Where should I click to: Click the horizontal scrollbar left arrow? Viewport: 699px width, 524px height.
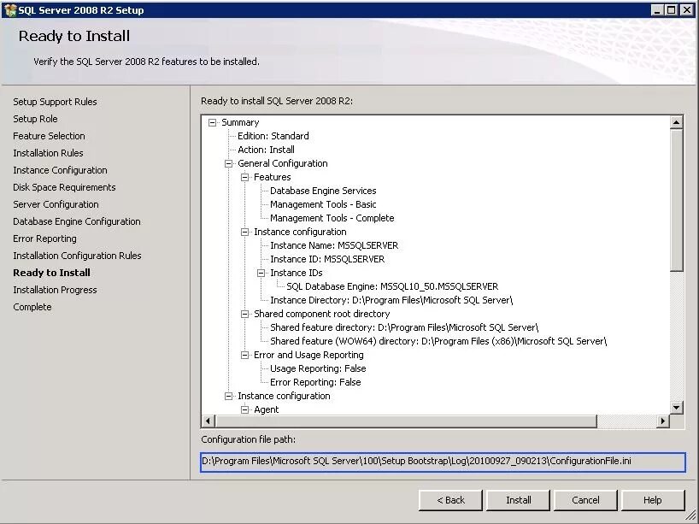tap(209, 421)
